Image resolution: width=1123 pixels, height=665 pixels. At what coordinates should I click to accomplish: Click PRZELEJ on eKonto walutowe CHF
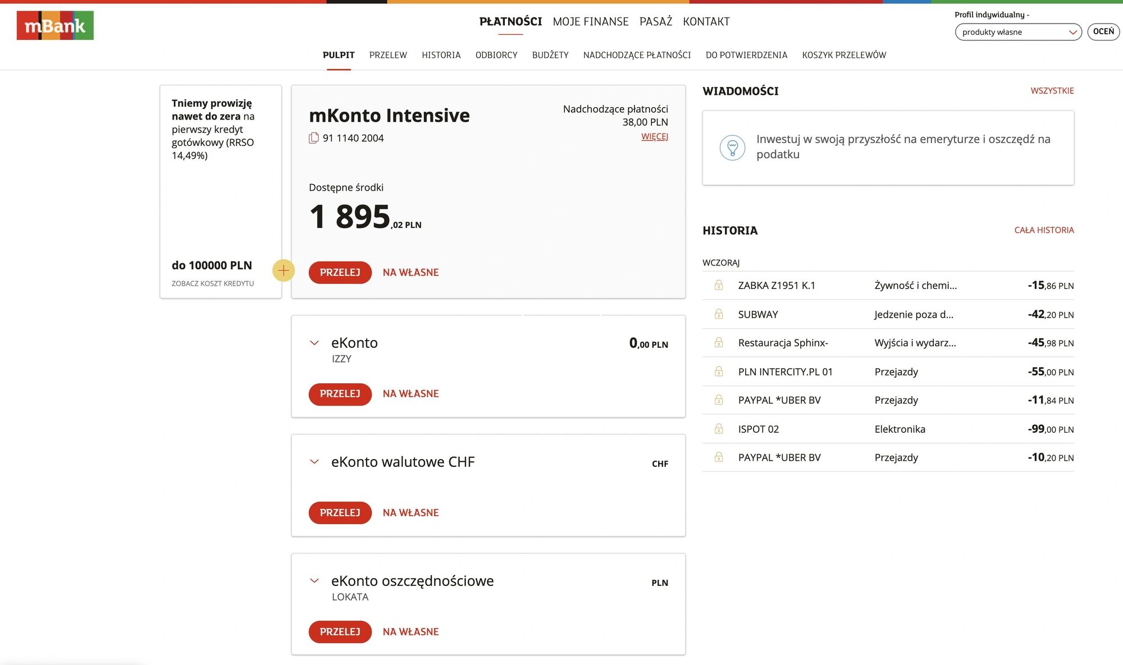pos(340,513)
